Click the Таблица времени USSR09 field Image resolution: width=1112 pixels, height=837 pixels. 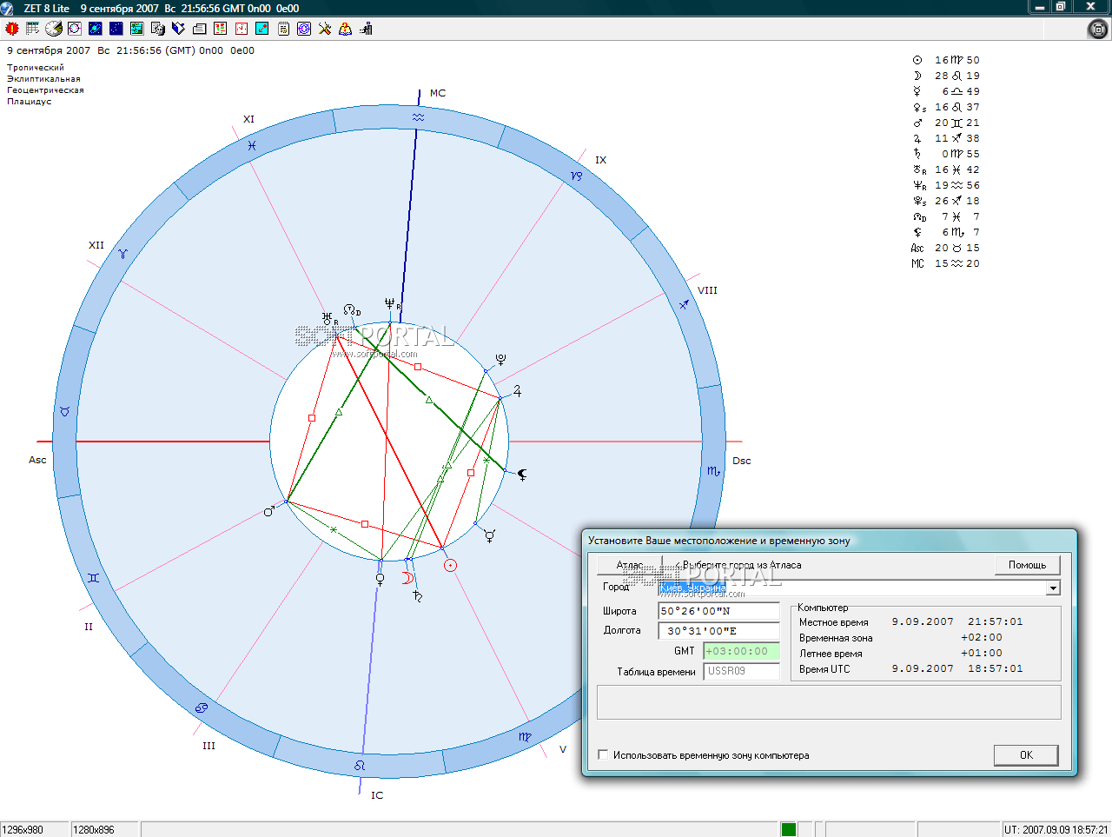pos(741,671)
